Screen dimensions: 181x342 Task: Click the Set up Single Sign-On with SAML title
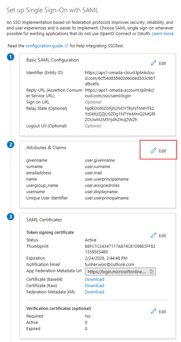tap(52, 10)
